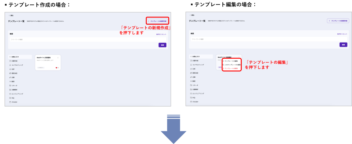Viewport: 352px width, 144px height.
Task: Click 条件をリセット link in right screenshot
Action: point(342,34)
